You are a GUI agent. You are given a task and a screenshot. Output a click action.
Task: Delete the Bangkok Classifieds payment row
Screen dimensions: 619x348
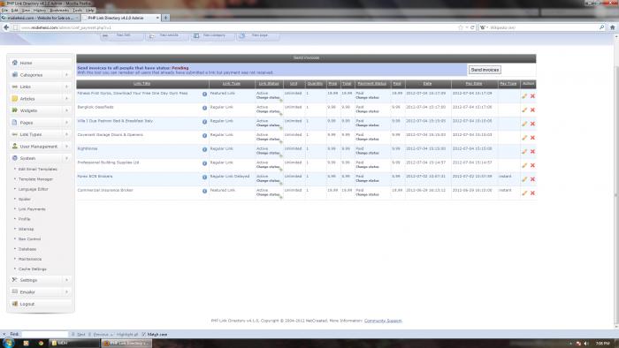click(x=532, y=110)
